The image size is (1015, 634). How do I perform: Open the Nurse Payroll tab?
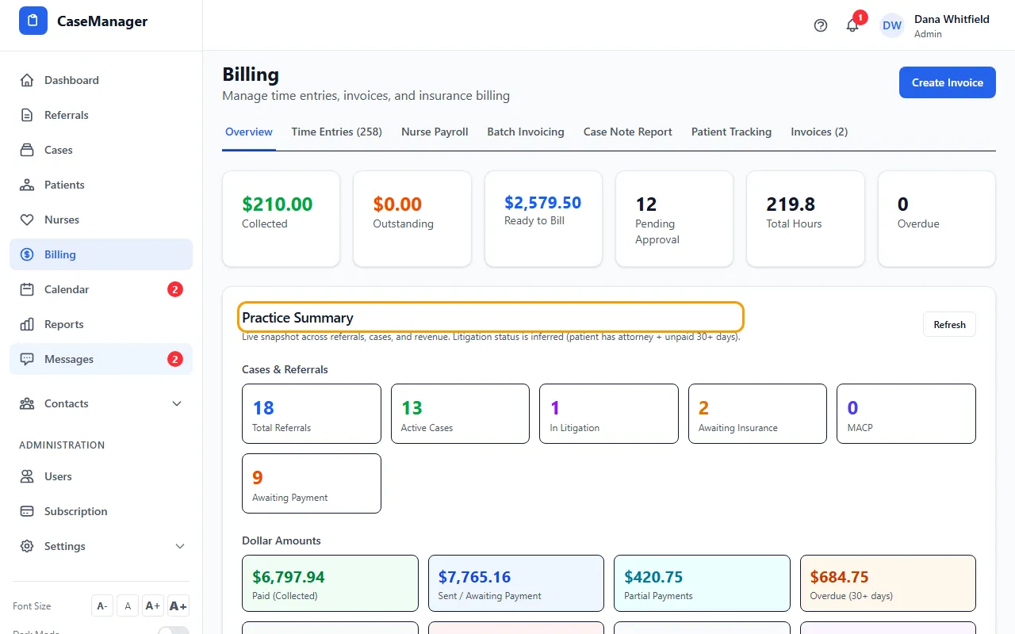click(x=435, y=132)
